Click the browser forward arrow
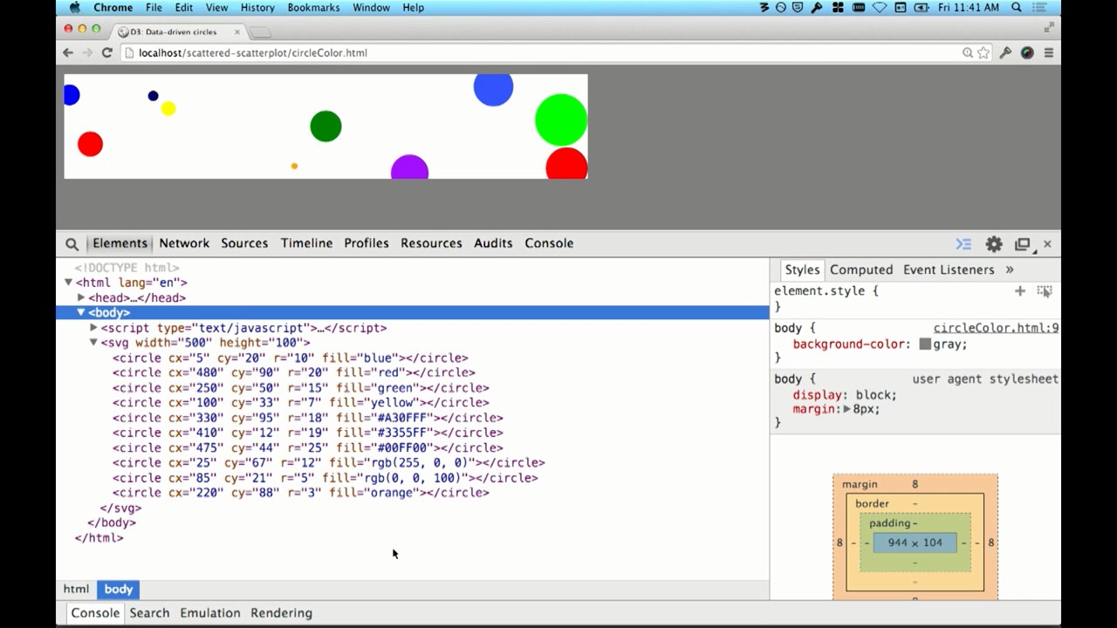 [87, 52]
